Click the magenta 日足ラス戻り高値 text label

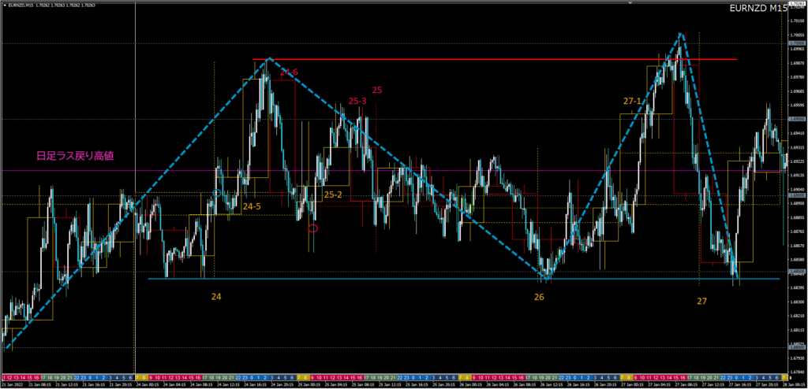point(75,156)
